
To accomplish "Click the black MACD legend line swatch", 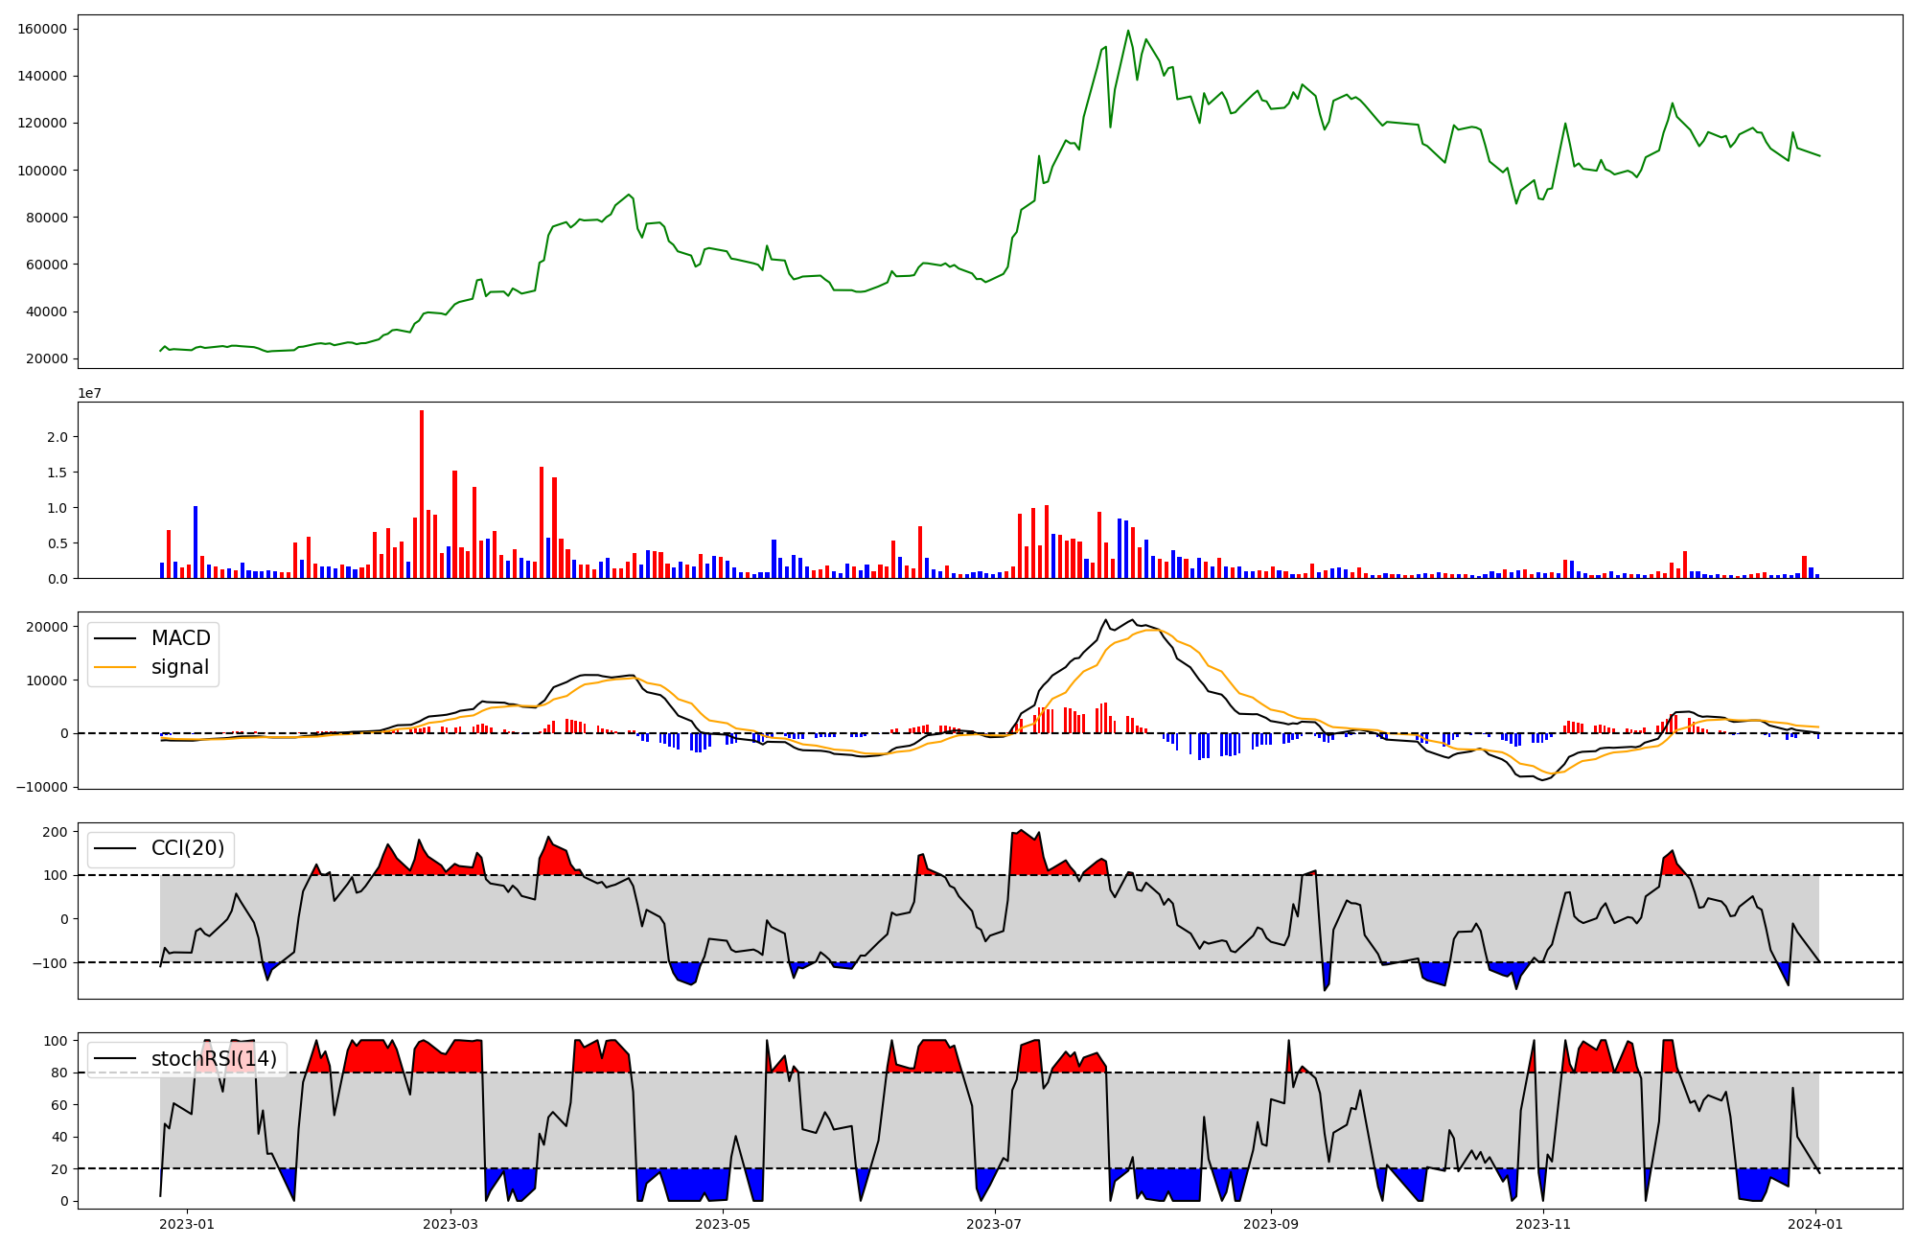I will pyautogui.click(x=116, y=639).
